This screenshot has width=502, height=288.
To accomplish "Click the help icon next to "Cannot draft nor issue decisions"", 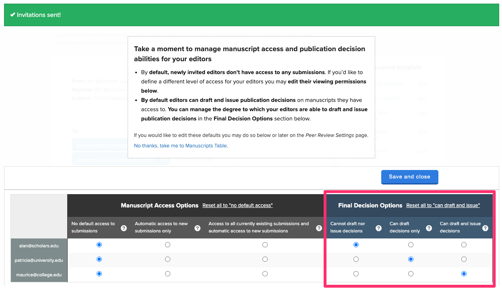I will tap(378, 228).
